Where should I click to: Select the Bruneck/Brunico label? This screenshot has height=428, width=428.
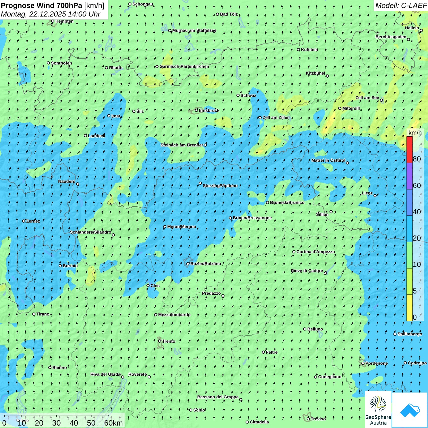(x=287, y=202)
